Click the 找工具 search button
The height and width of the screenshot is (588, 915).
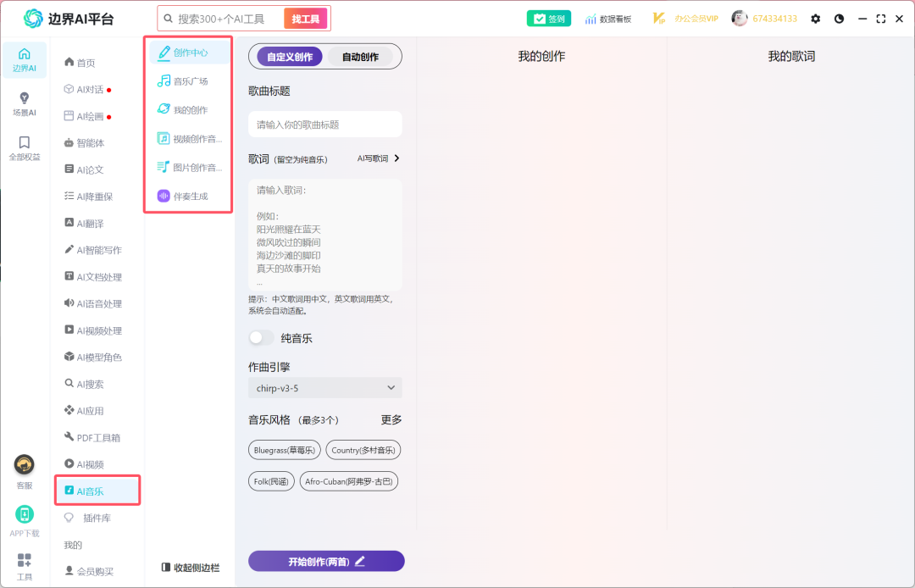coord(305,19)
